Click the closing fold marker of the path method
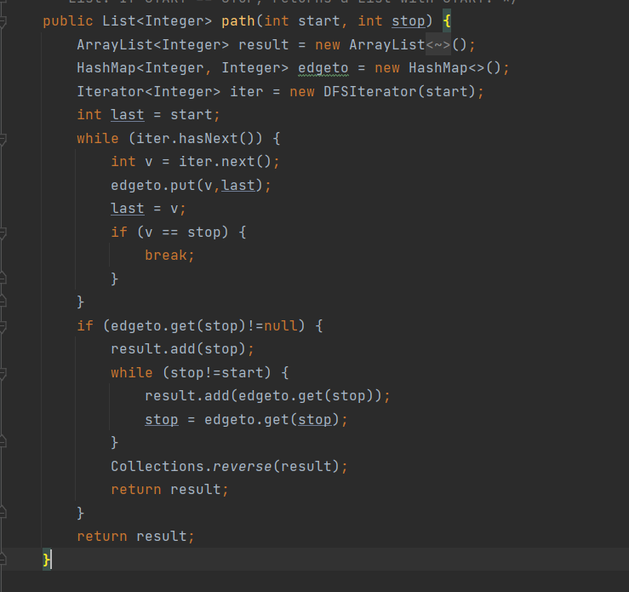629x592 pixels. [x=3, y=559]
